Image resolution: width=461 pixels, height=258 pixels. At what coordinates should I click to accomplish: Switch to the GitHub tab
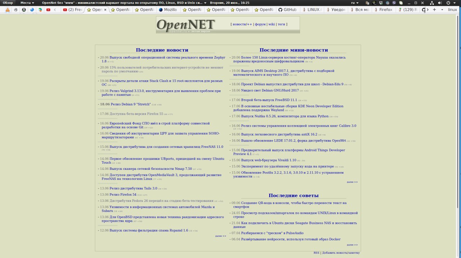[x=288, y=10]
